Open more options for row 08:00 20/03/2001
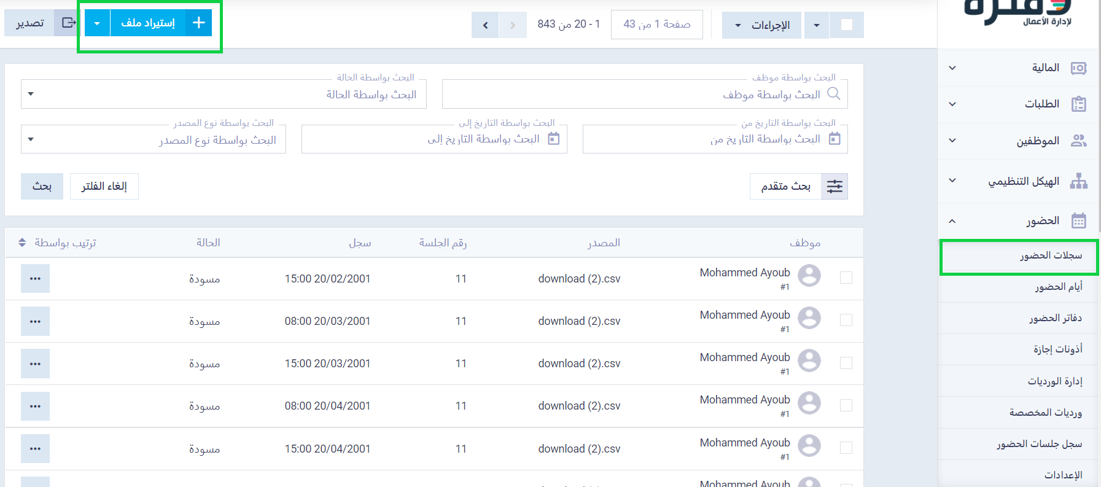Viewport: 1101px width, 487px height. pos(35,321)
